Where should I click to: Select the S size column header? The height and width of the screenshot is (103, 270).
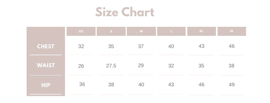pyautogui.click(x=111, y=31)
